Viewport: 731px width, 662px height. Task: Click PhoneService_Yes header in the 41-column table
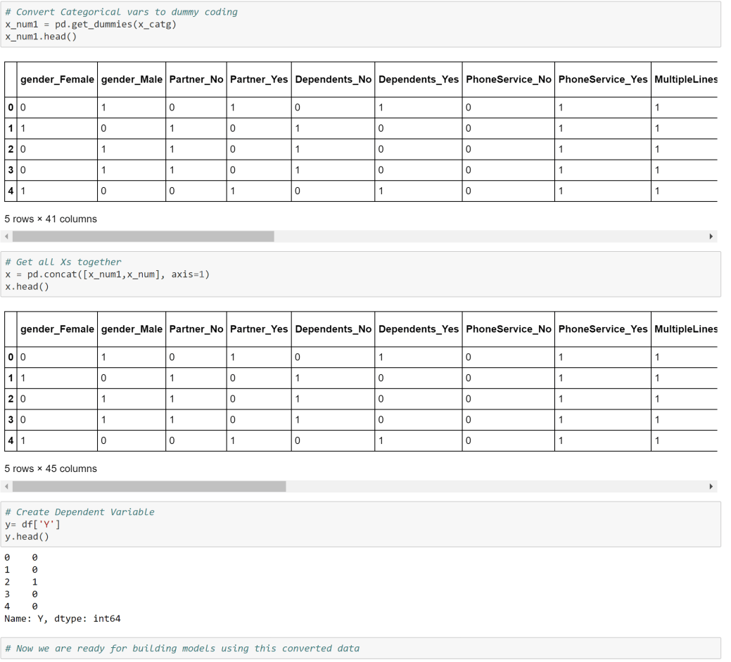(603, 79)
